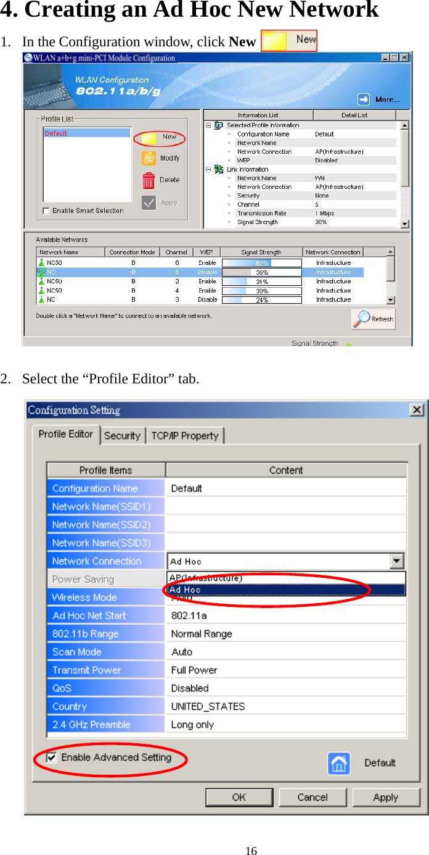Image resolution: width=429 pixels, height=855 pixels.
Task: Click the 2.4 GHz Preamble item
Action: (106, 724)
